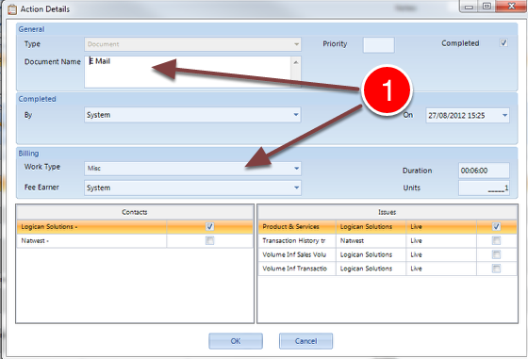
Task: Select the Volume Inf Sales Volu cell
Action: 297,254
